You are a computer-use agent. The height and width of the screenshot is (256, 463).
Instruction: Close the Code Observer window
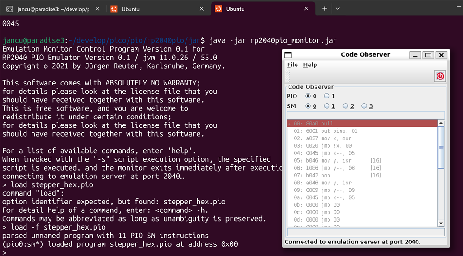[x=441, y=55]
